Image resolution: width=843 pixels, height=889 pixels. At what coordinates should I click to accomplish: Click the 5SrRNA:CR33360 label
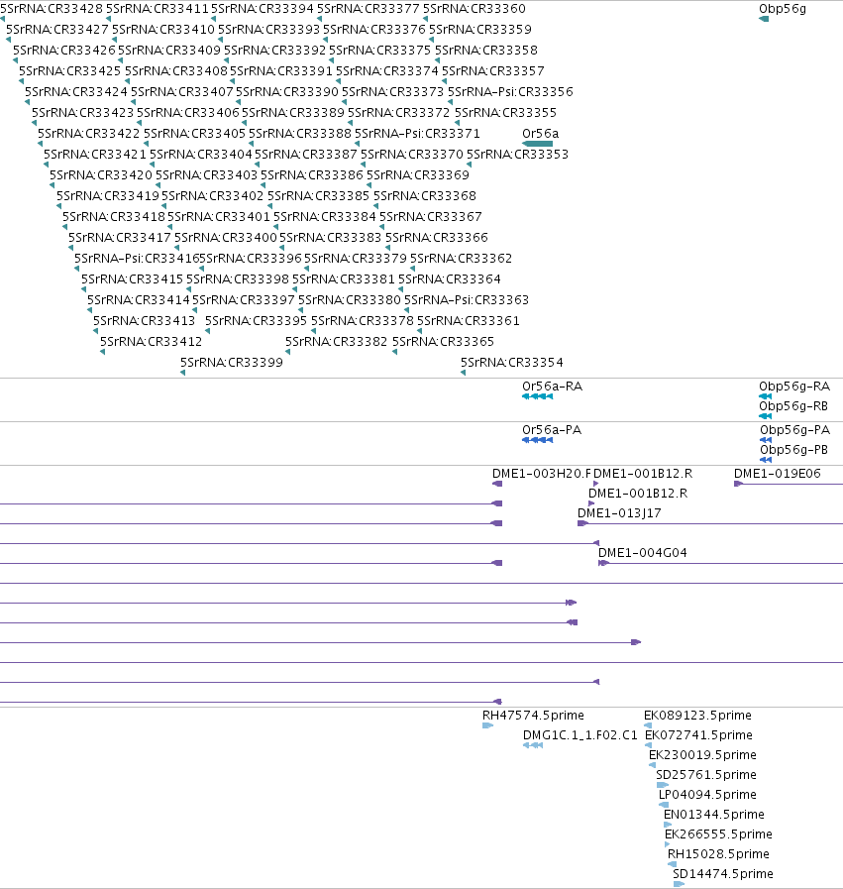474,9
